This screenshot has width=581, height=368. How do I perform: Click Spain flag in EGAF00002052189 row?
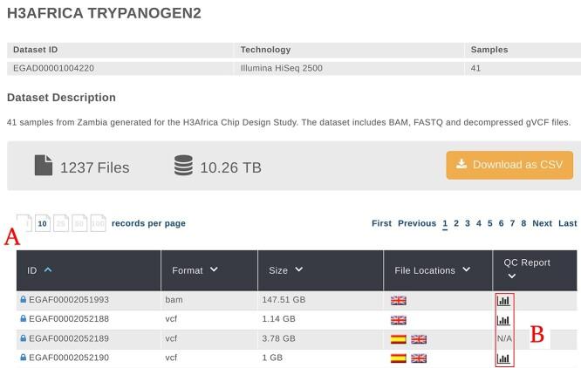(399, 339)
